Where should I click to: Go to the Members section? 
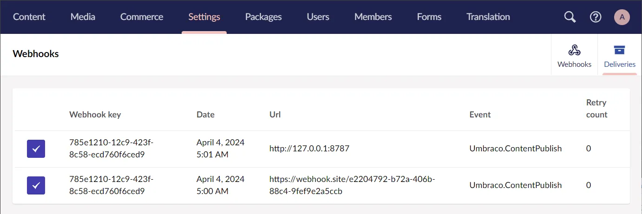[x=373, y=17]
